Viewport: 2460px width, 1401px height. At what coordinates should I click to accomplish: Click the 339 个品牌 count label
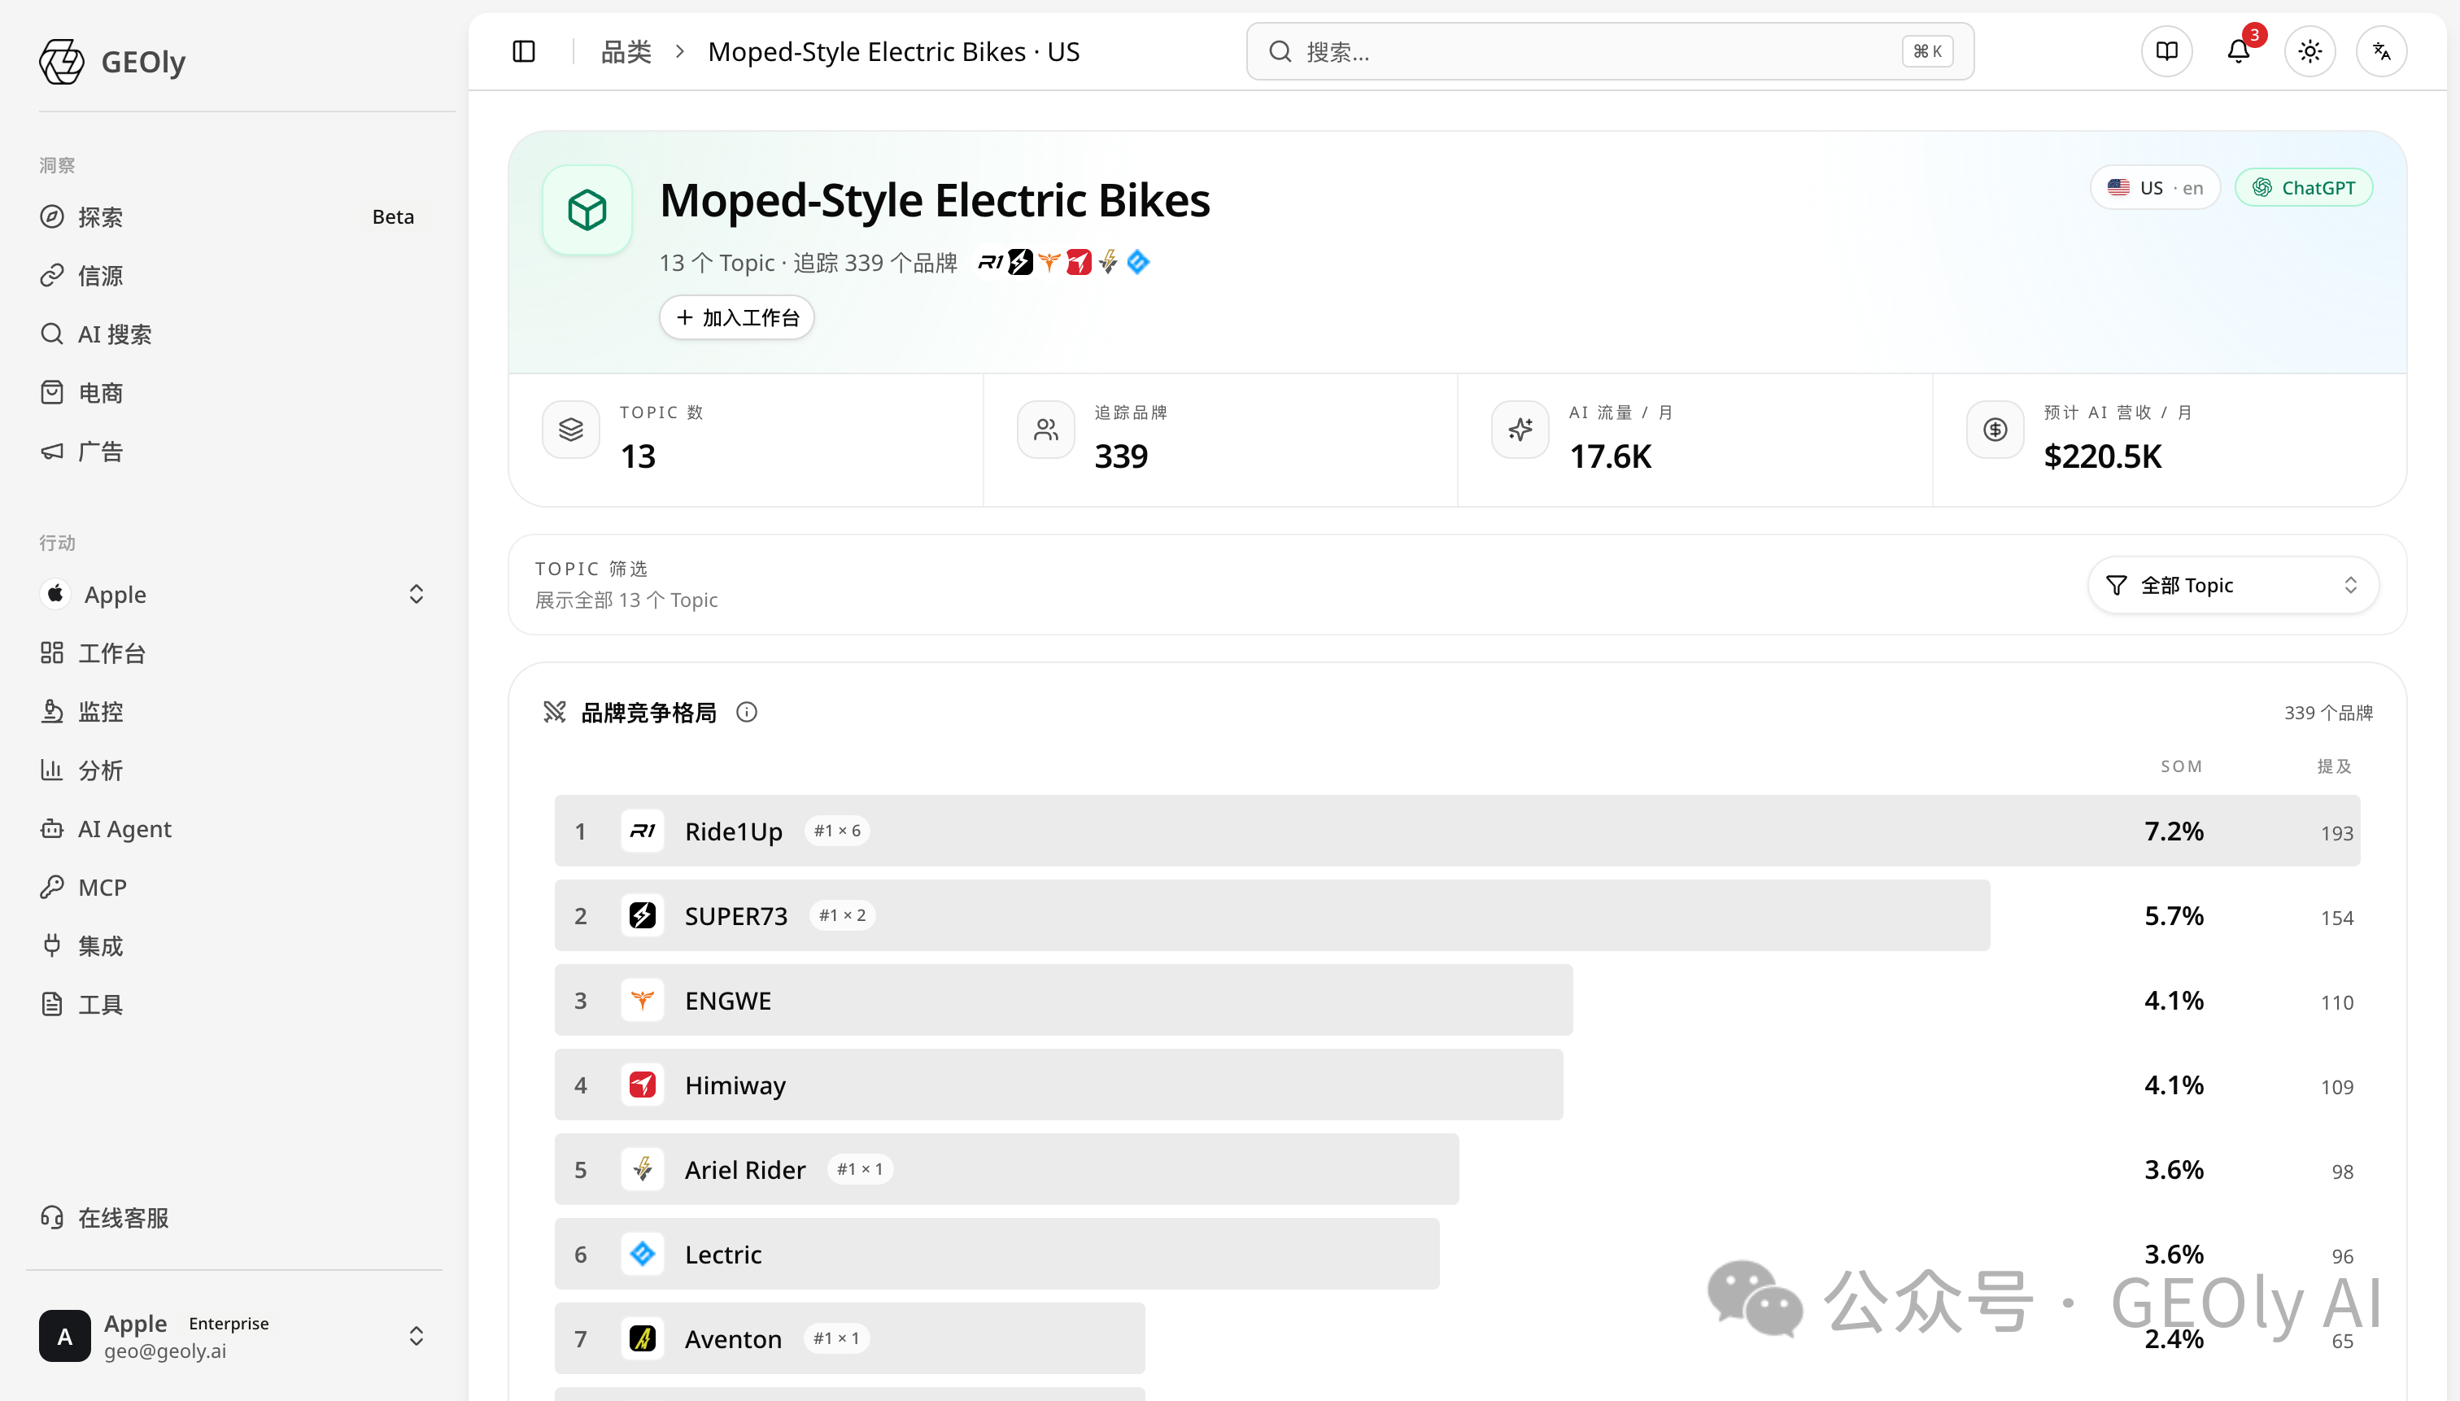tap(2328, 713)
